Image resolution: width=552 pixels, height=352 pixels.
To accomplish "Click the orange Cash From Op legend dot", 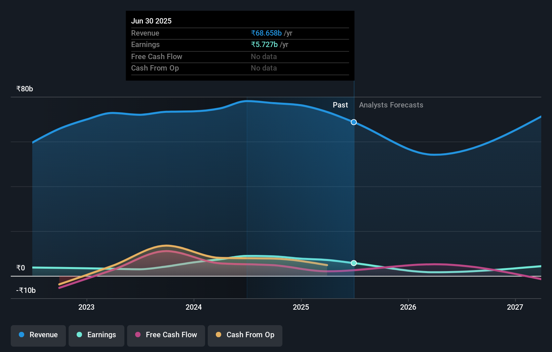I will (x=219, y=335).
